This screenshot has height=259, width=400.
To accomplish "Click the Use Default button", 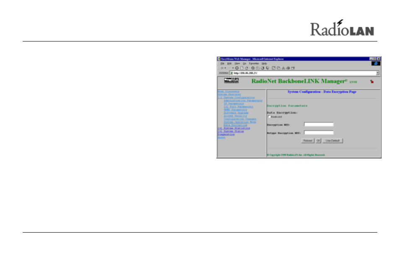I will pyautogui.click(x=332, y=141).
